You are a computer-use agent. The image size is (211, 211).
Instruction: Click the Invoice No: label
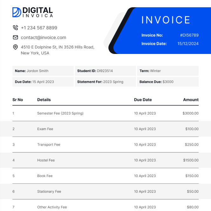click(152, 35)
